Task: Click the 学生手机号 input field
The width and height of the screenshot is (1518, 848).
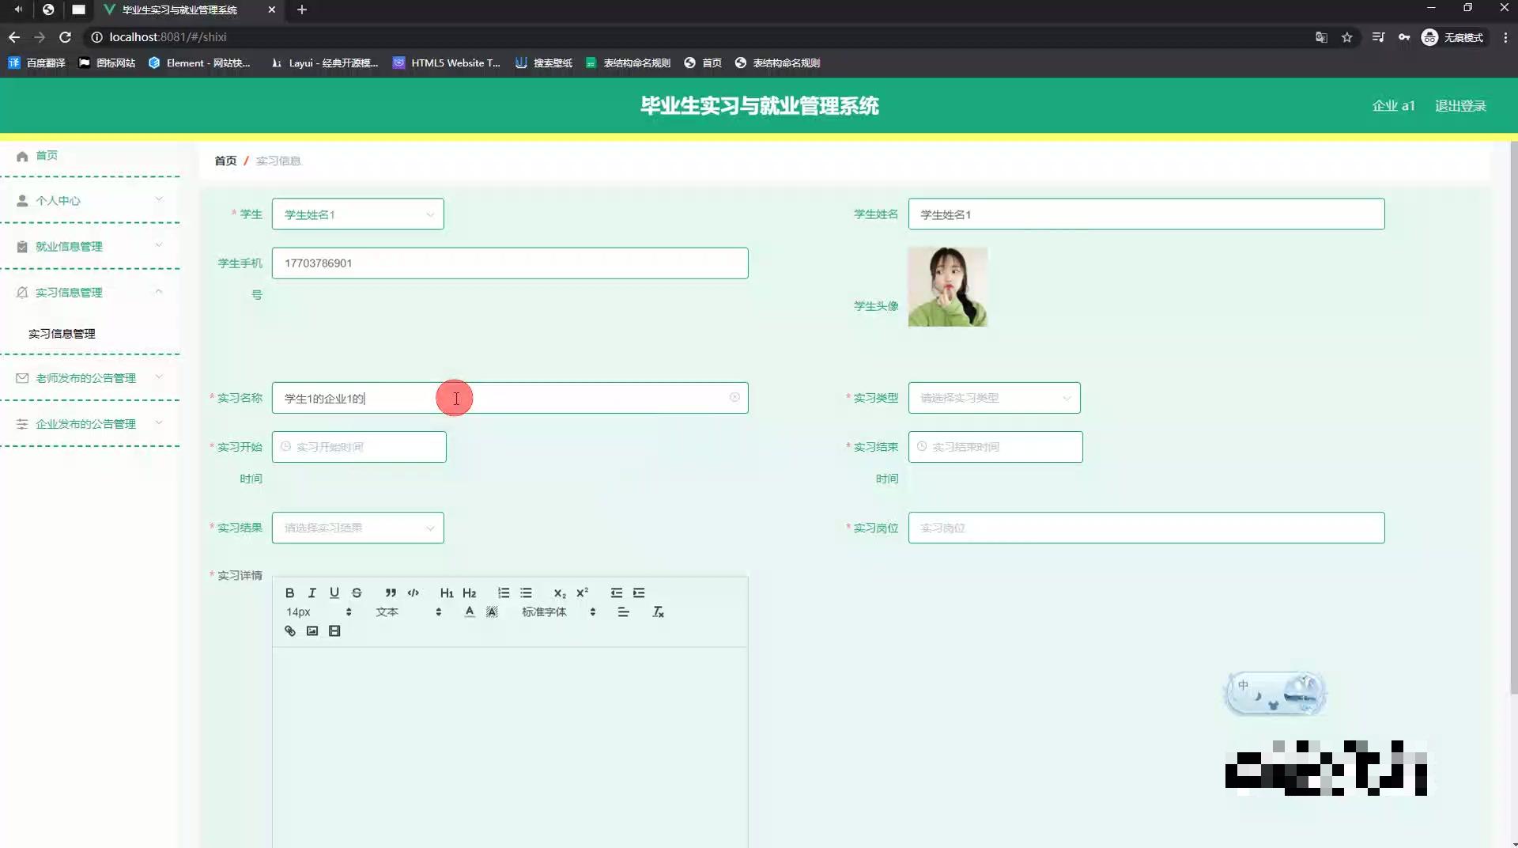Action: [510, 263]
